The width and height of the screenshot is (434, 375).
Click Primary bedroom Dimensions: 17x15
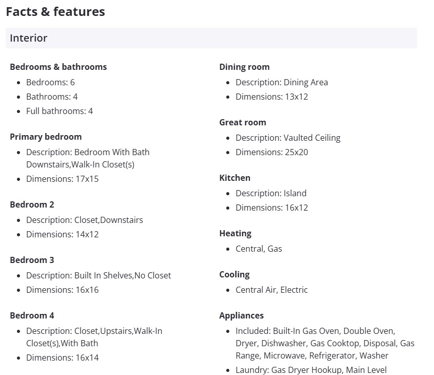coord(62,179)
